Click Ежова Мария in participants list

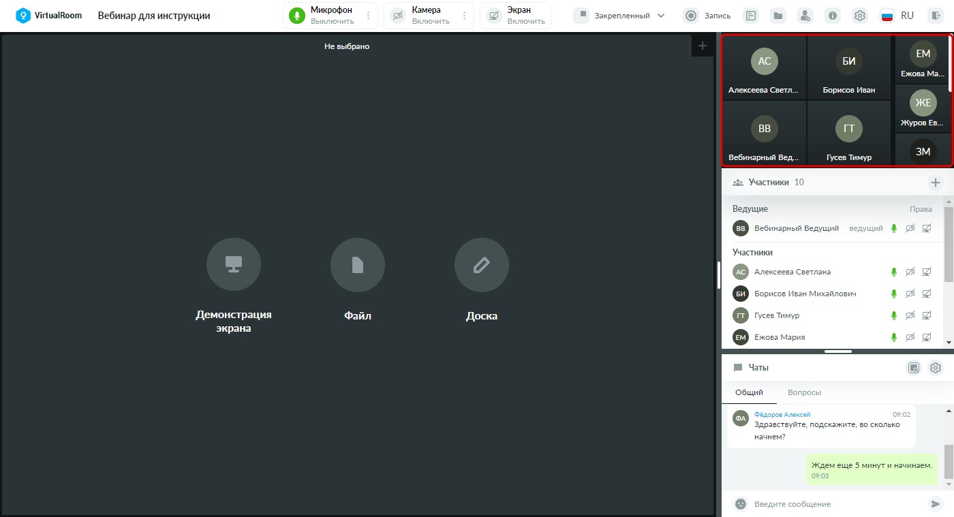click(x=780, y=337)
